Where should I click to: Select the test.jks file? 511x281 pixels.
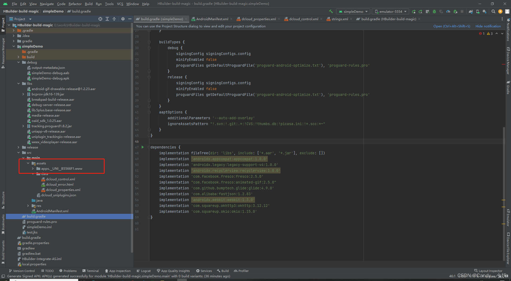[32, 232]
